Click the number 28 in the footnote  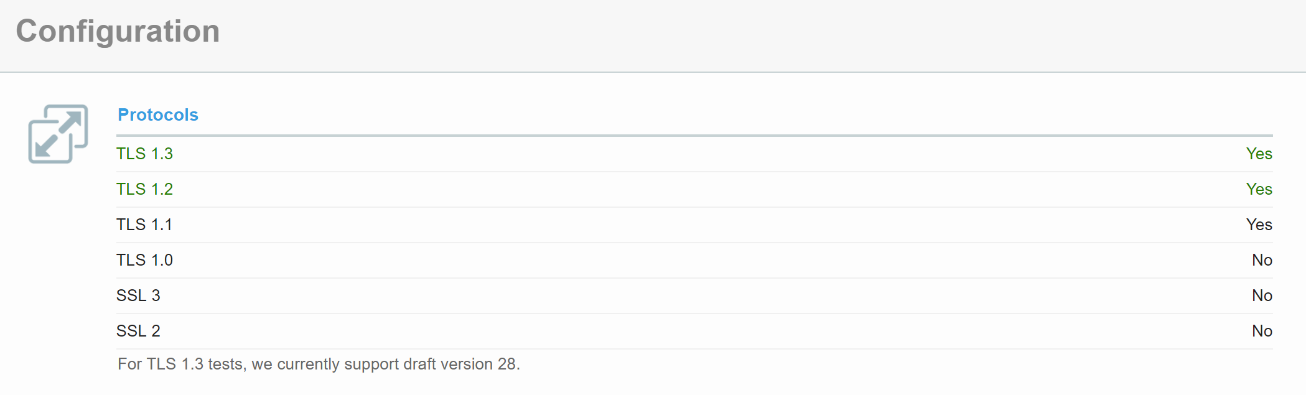[x=507, y=364]
